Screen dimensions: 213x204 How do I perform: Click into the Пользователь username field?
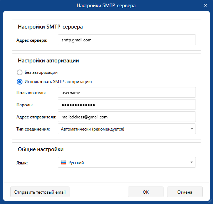point(127,92)
